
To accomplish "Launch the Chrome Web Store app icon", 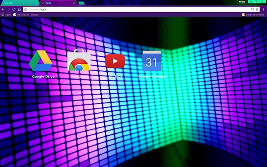I will 79,60.
